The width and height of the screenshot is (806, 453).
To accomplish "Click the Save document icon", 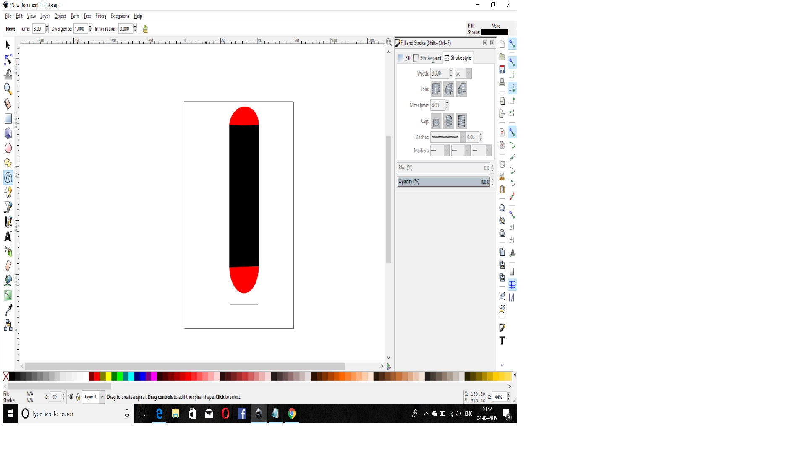I will (x=502, y=70).
